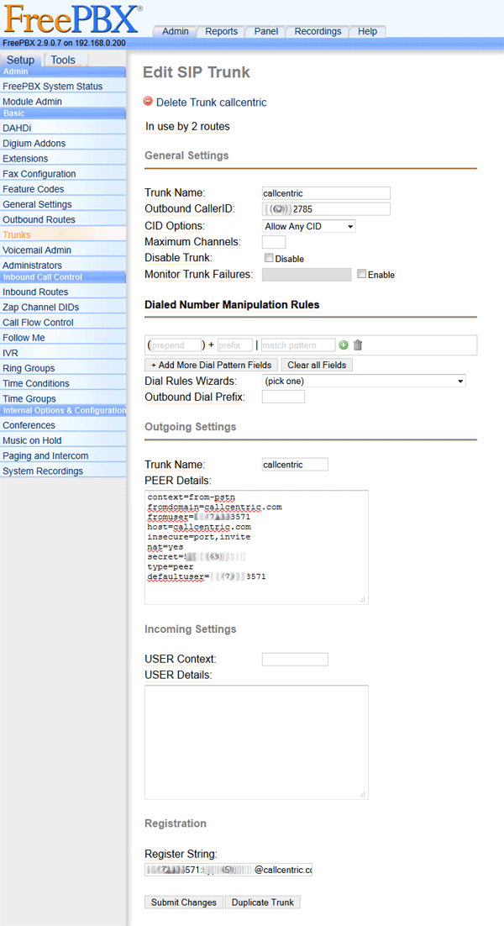This screenshot has width=504, height=926.
Task: Open FreePBX System Status in the sidebar
Action: 62,87
